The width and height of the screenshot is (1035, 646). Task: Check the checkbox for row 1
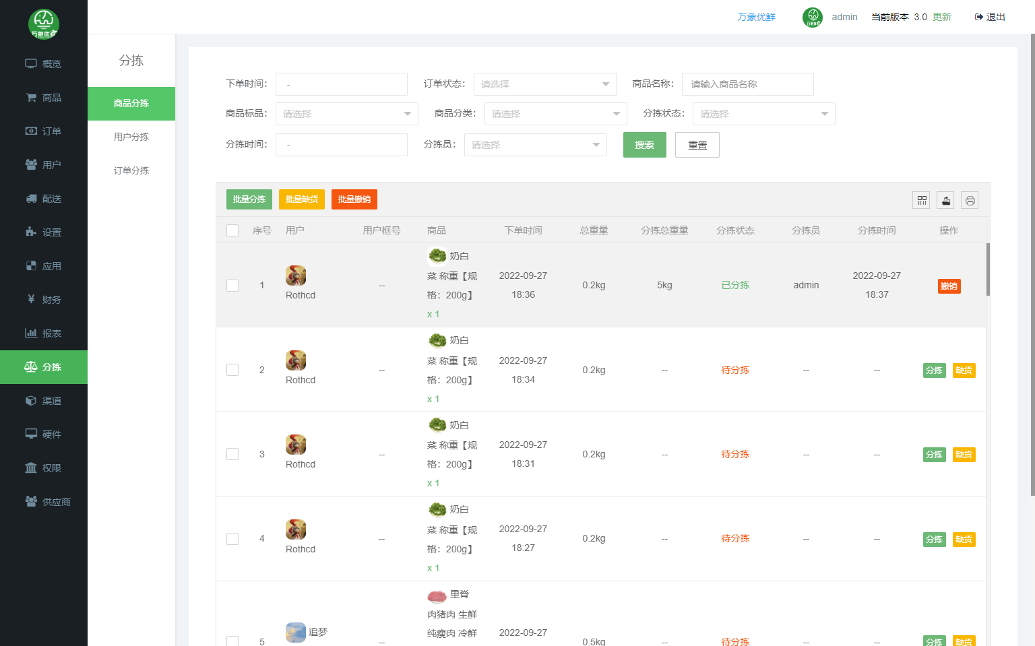(x=232, y=286)
